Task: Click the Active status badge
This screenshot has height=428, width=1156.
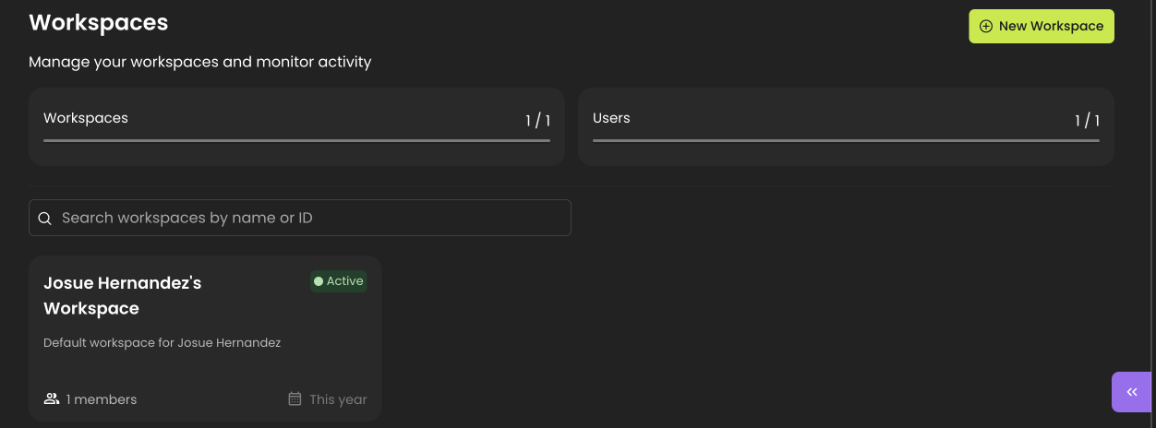Action: [339, 281]
